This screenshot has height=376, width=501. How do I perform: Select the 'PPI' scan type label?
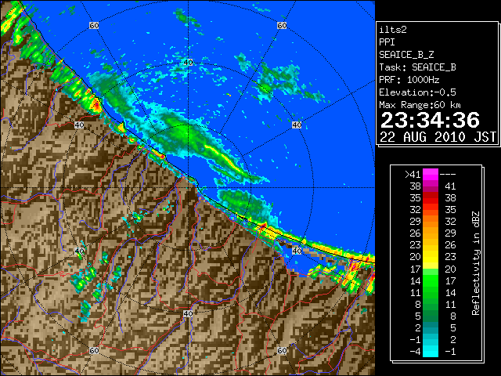(x=387, y=42)
